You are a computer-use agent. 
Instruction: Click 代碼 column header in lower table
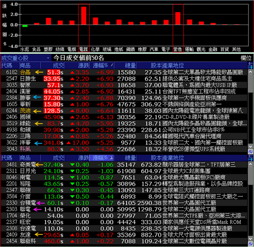[x=10, y=158]
